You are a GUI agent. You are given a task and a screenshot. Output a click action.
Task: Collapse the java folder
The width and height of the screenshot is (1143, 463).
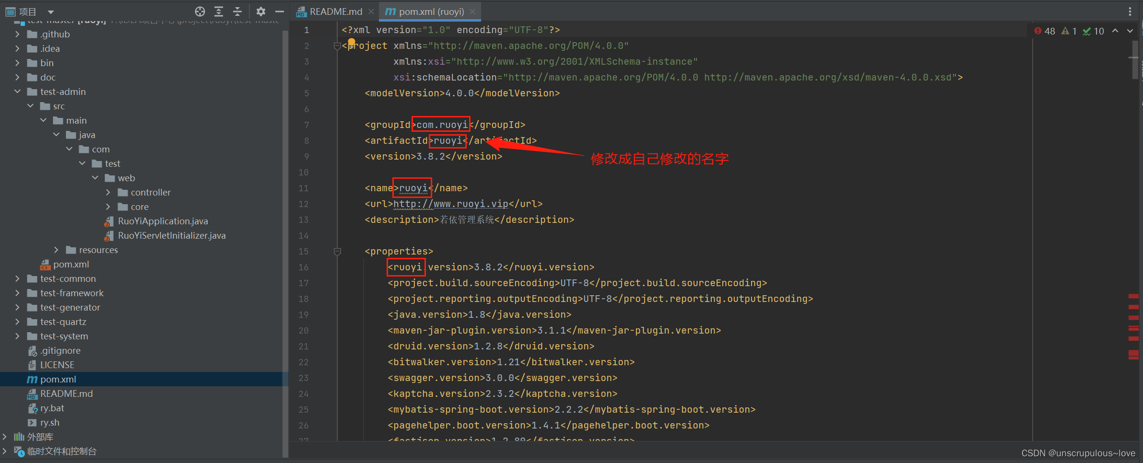[57, 135]
